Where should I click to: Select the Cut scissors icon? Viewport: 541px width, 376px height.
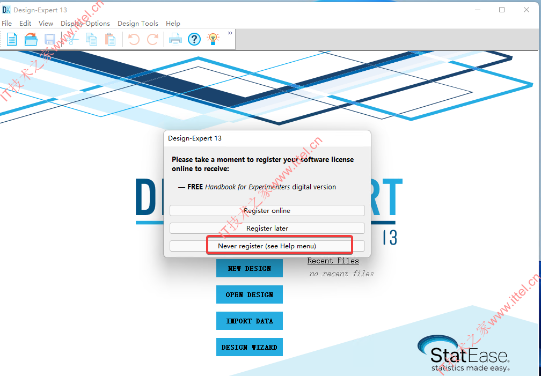(x=72, y=39)
